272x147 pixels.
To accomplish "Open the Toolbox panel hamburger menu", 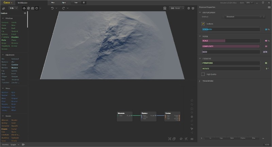I will 25,13.
